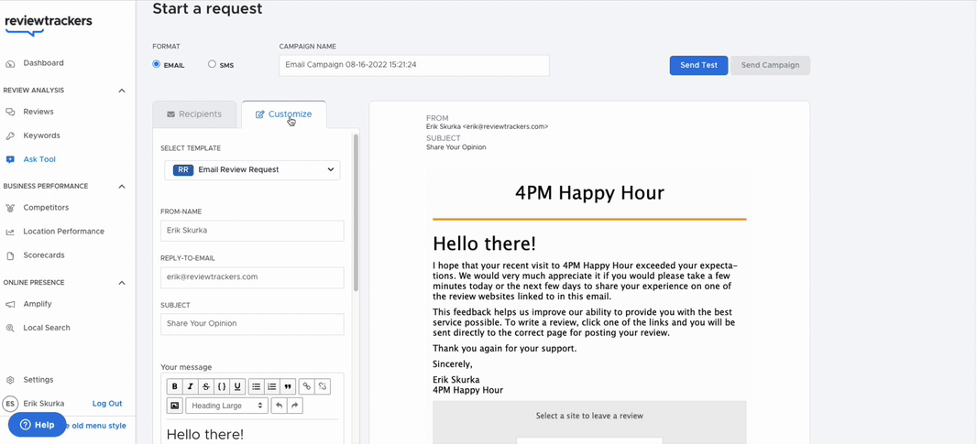Insert a bulleted list in message
Image resolution: width=977 pixels, height=444 pixels.
256,386
